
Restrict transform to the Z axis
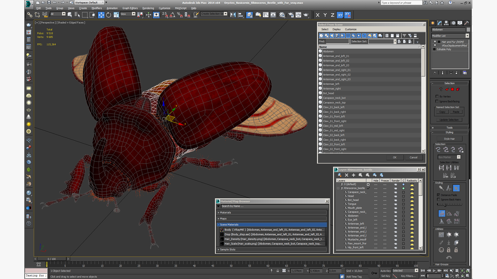tap(332, 15)
